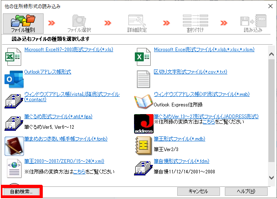Viewport: 277px width, 199px height.
Task: Click the キャンセル button
Action: click(198, 191)
